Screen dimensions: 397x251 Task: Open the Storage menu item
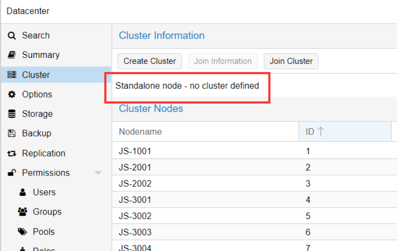(x=37, y=114)
